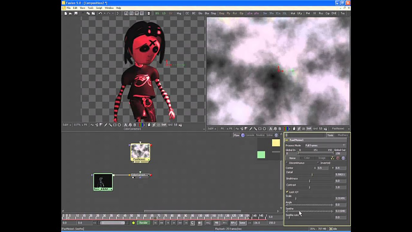Add a Tra transform tool from toolbar
Viewport: 412px width, 232px height.
coord(342,13)
